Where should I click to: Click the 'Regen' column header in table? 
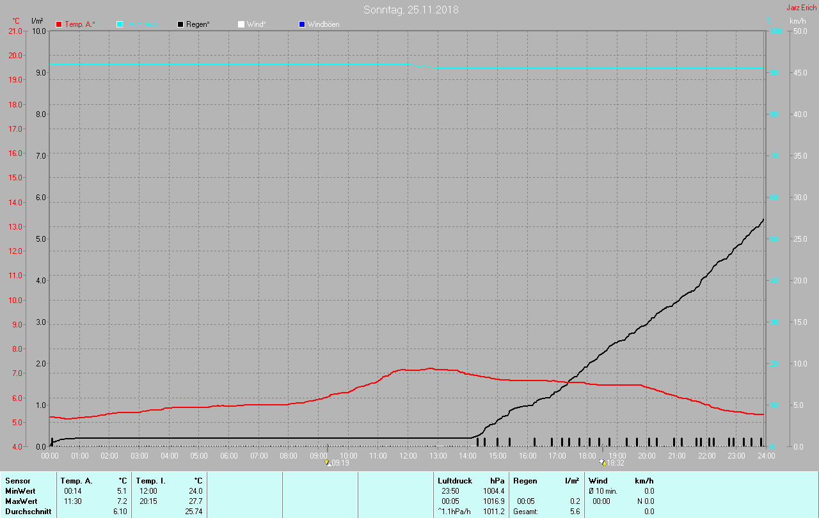tap(525, 480)
